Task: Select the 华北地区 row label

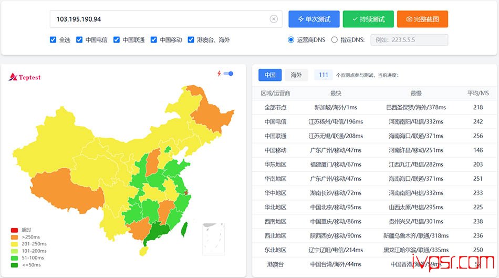Action: [x=275, y=207]
